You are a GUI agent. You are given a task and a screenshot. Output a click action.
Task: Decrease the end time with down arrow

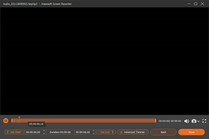pos(94,133)
